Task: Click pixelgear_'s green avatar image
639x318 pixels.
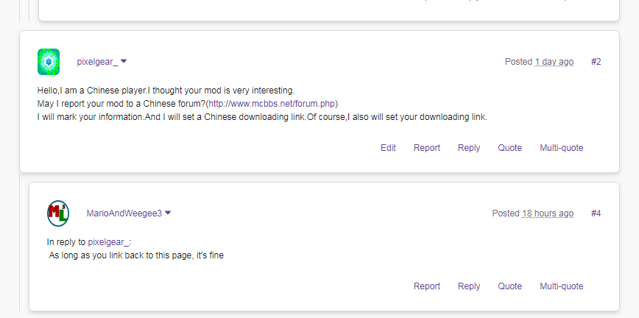Action: point(49,62)
